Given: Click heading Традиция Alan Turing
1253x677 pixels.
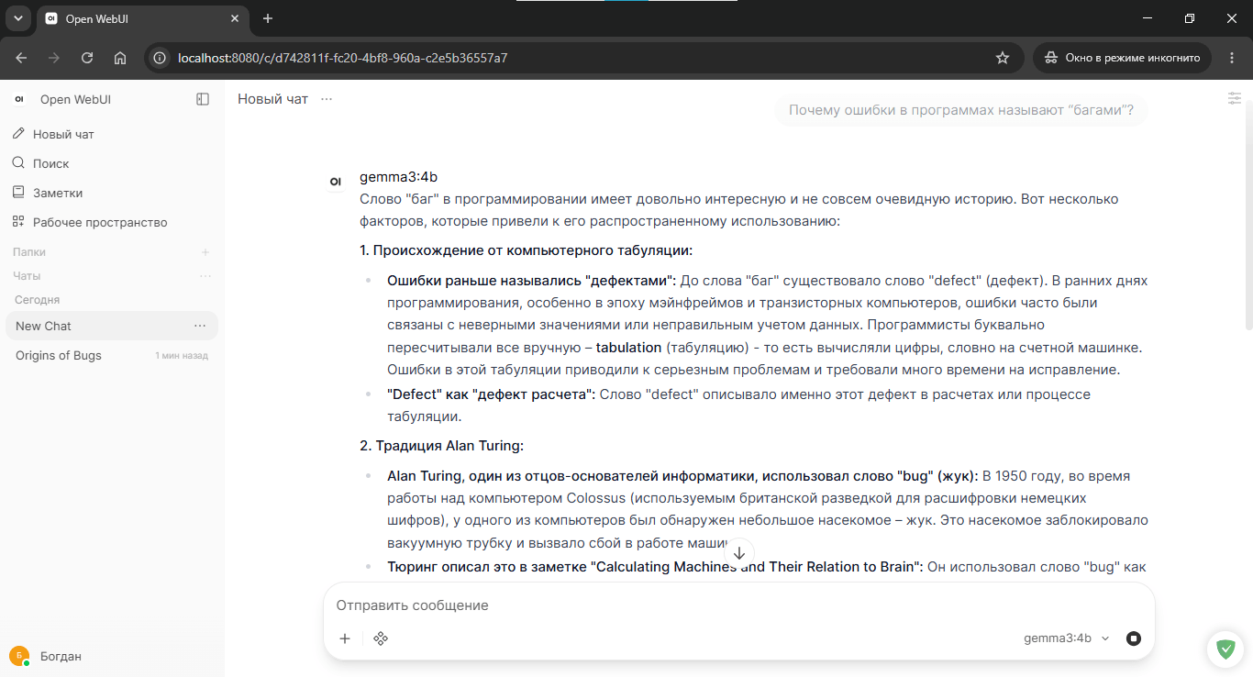Looking at the screenshot, I should click(x=441, y=446).
